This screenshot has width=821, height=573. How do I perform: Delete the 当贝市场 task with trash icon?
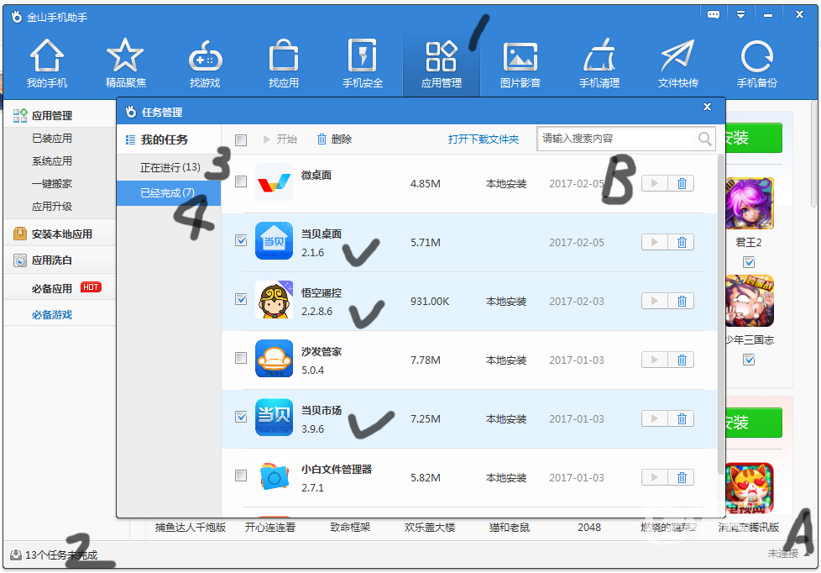click(682, 418)
